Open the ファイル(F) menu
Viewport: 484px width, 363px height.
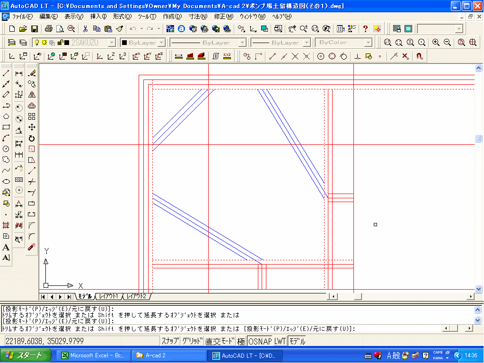22,17
